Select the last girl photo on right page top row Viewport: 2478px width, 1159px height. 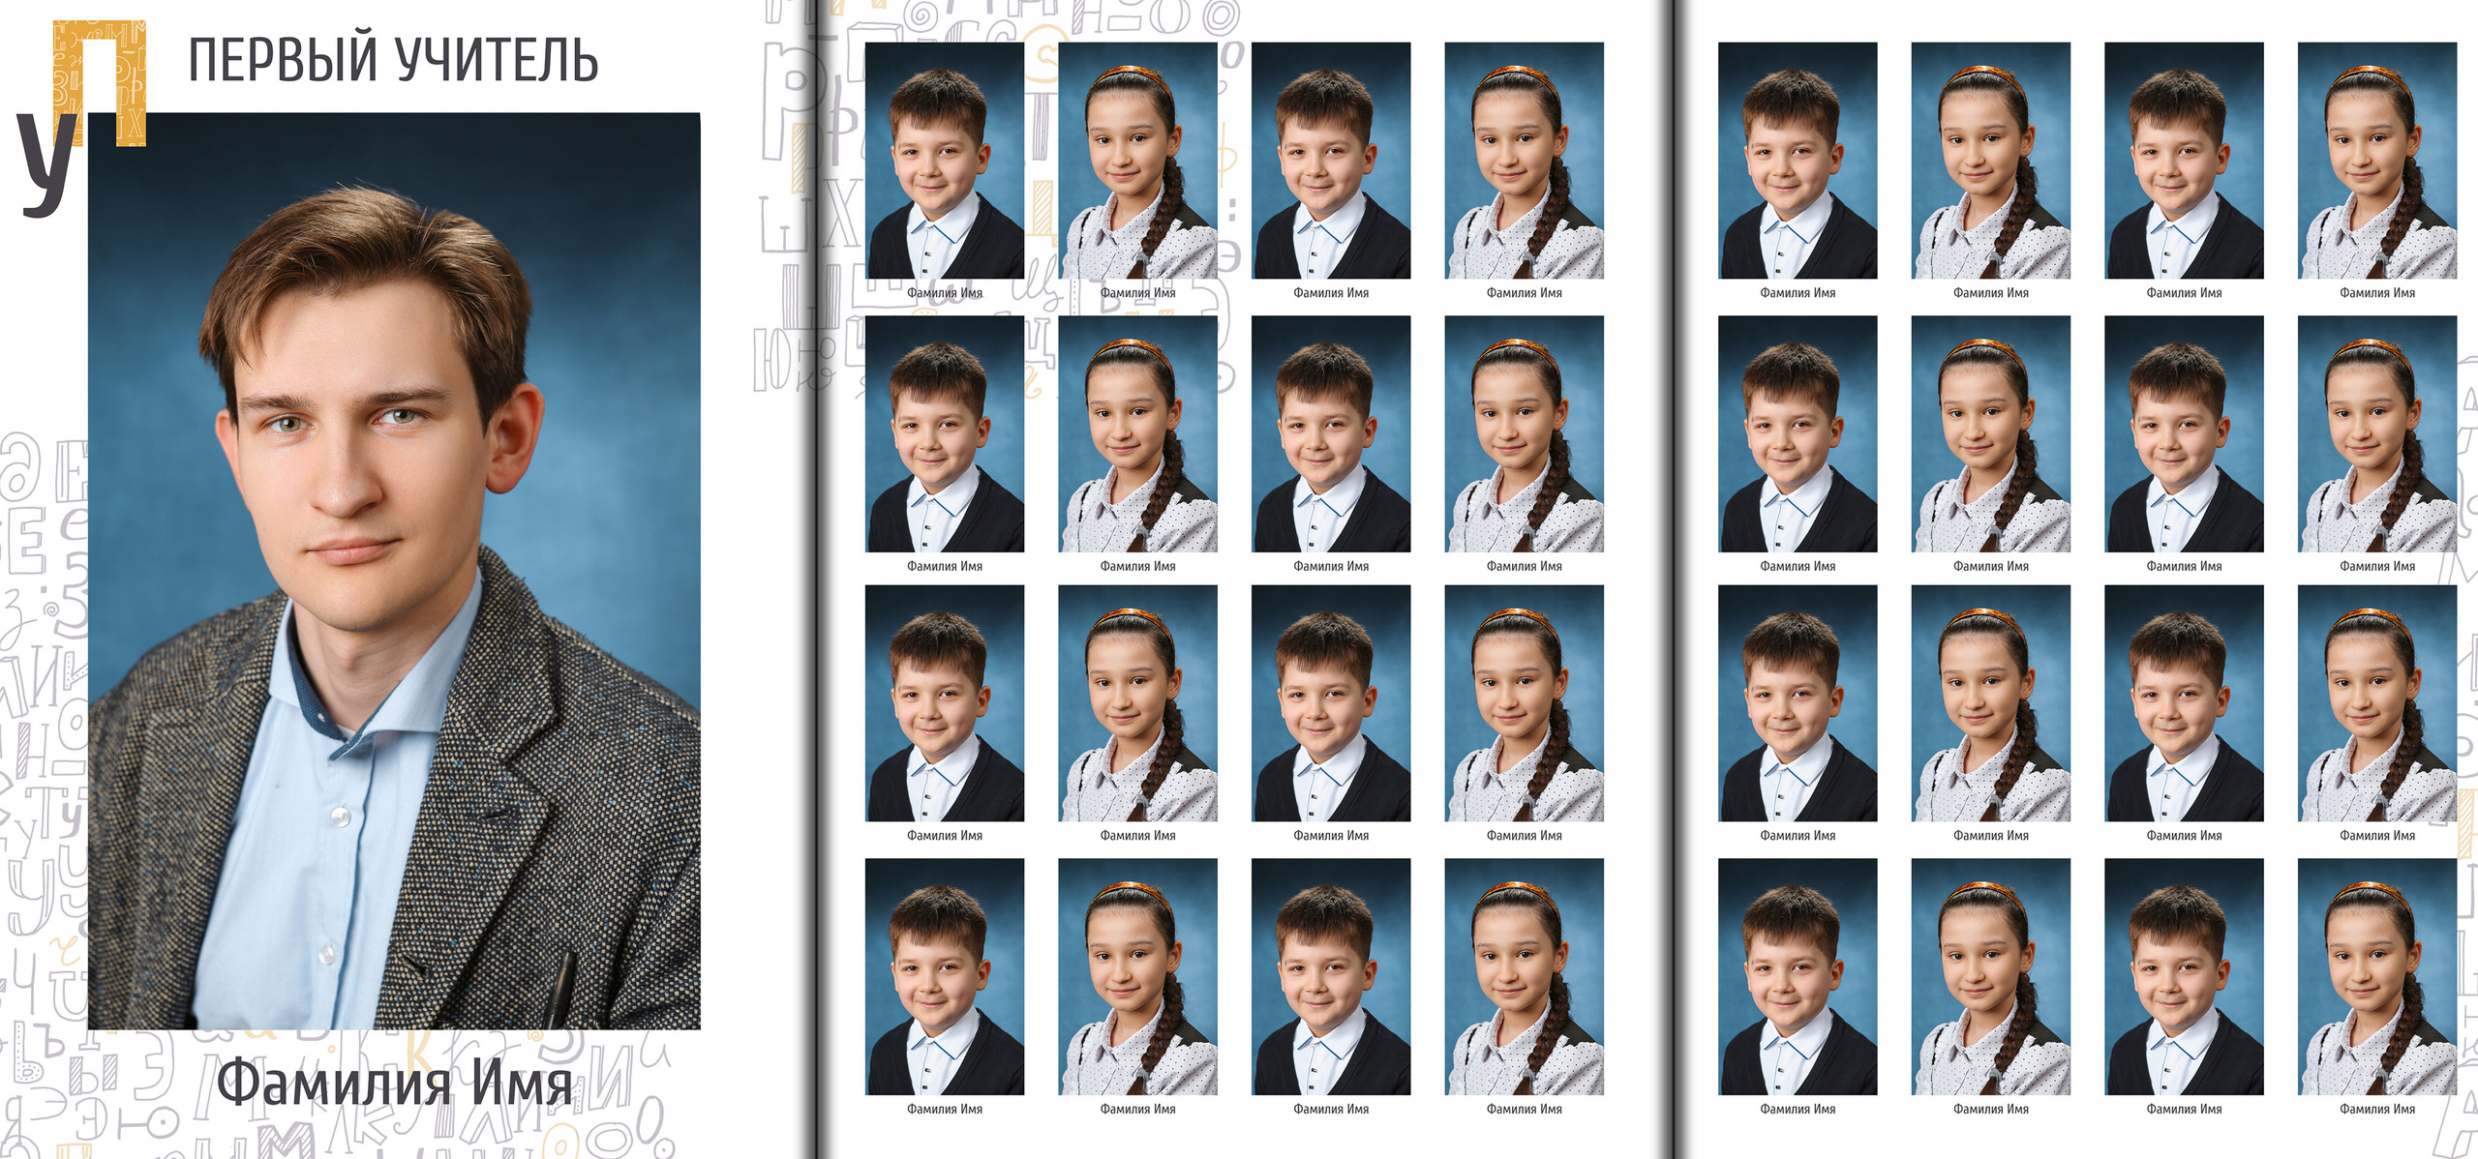[2377, 161]
